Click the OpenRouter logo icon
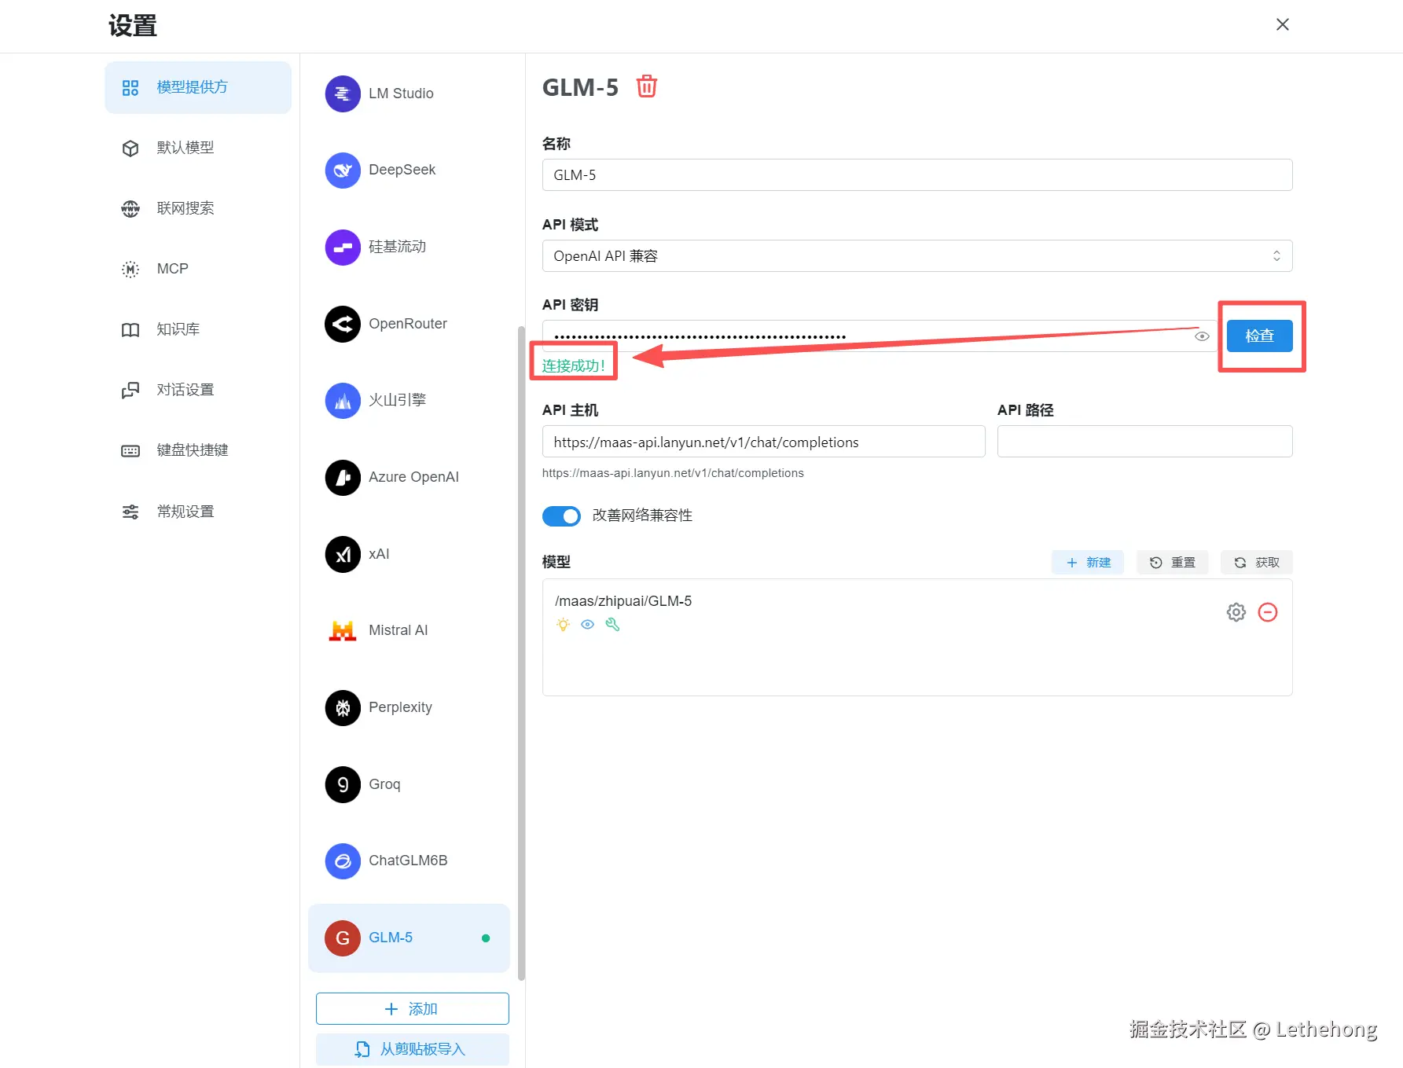The width and height of the screenshot is (1403, 1068). tap(343, 324)
